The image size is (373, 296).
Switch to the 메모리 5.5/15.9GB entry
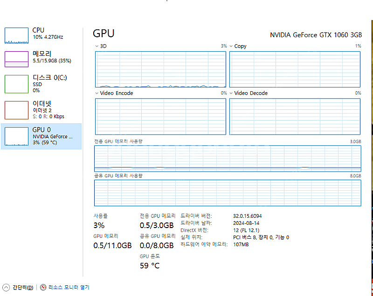(x=51, y=57)
